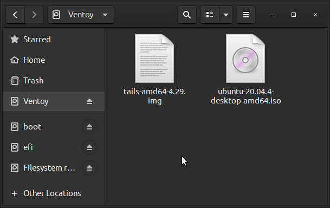This screenshot has width=330, height=208.
Task: Click drive icon beside Filesystem r…
Action: [x=15, y=168]
